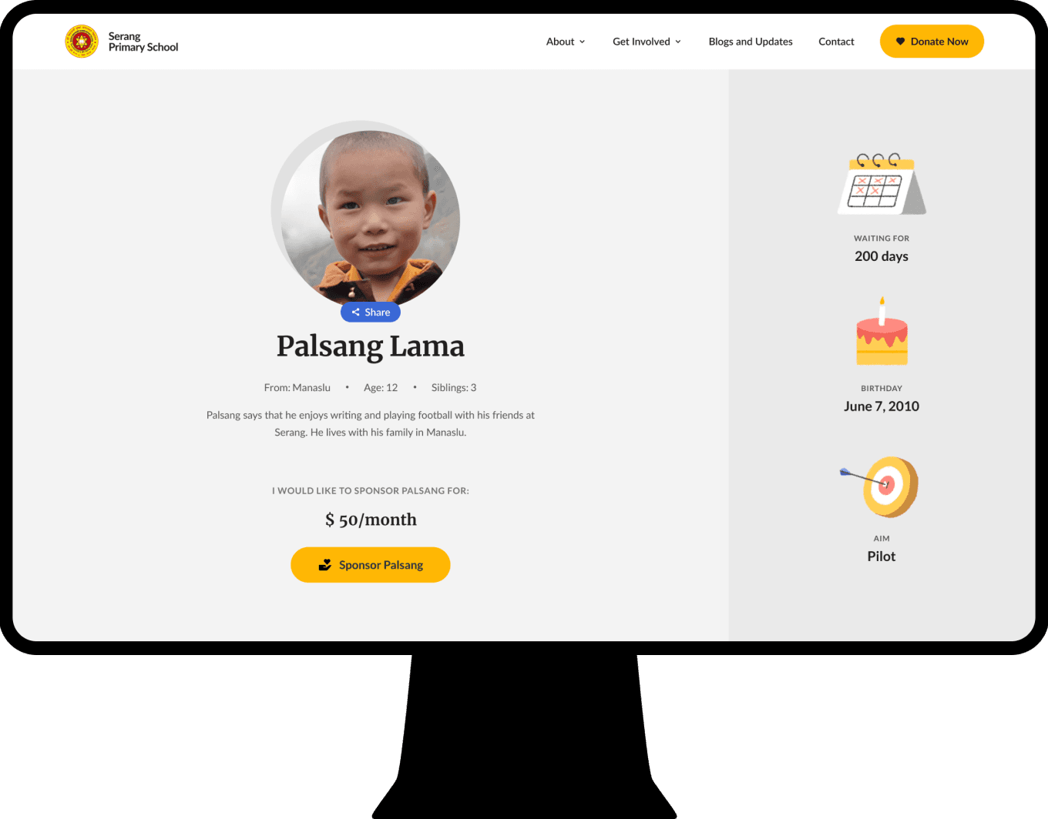Click Palsang Lama's circular profile photo

[366, 214]
